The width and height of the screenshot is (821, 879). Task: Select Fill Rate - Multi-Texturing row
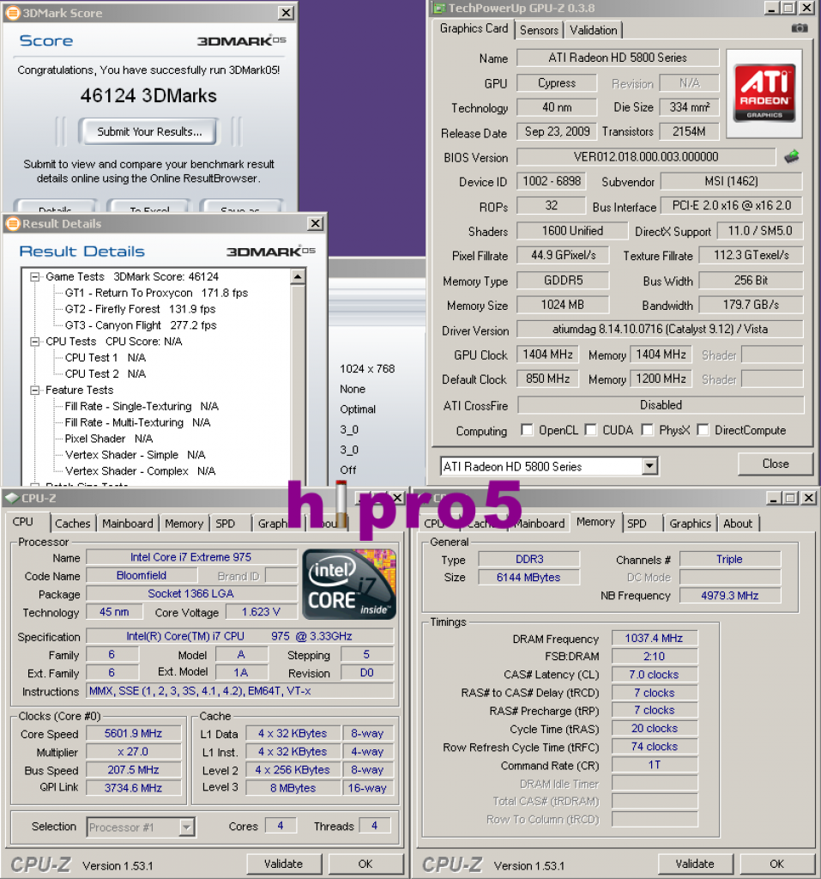coord(138,422)
